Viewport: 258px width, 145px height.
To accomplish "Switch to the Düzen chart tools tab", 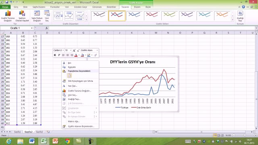I will tap(137, 7).
